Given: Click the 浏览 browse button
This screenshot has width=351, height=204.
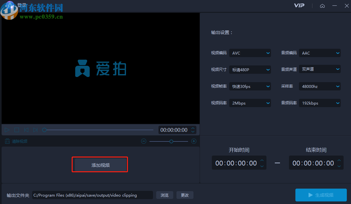Looking at the screenshot, I should [x=165, y=195].
